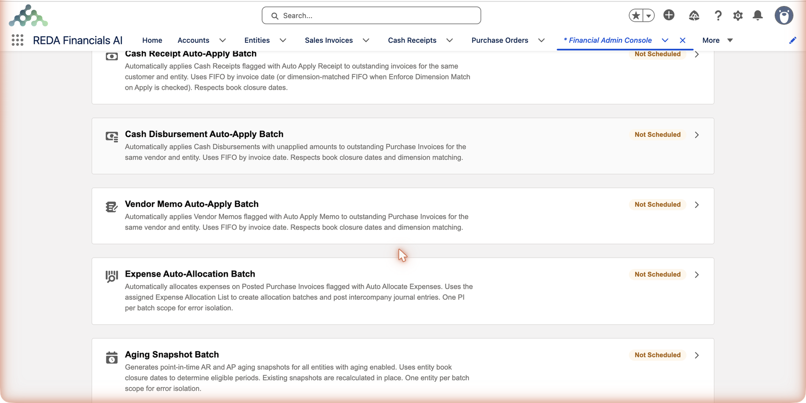
Task: Open the Favorites star icon
Action: [636, 16]
